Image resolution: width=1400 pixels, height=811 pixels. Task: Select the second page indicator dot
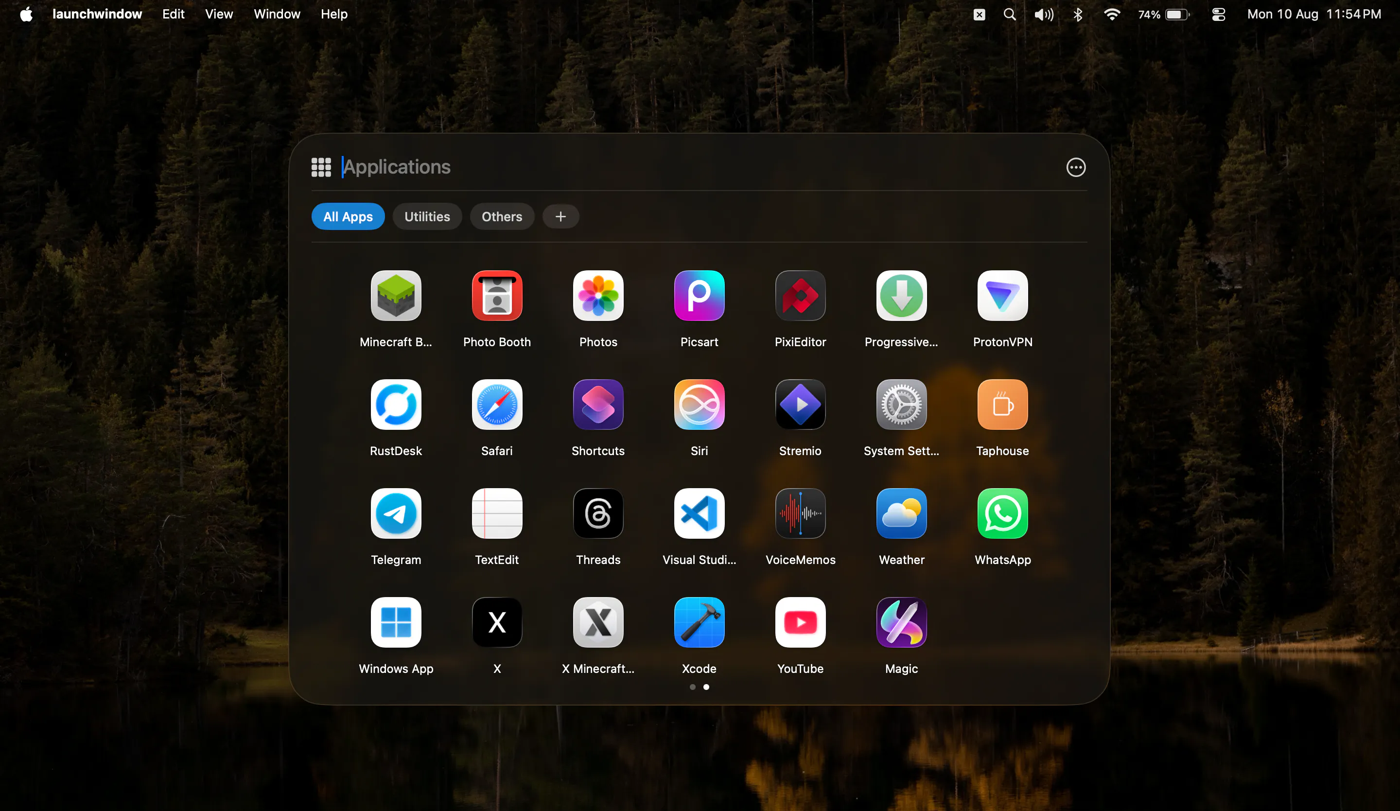point(706,687)
